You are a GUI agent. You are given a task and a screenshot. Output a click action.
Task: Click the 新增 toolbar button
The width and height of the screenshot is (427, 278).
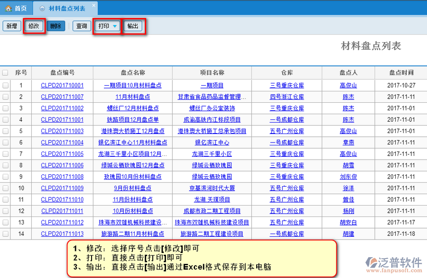point(12,26)
